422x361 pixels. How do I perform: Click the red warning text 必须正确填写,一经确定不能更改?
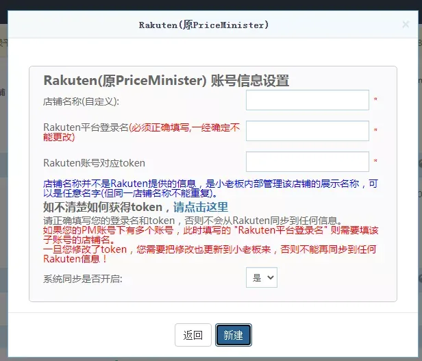pyautogui.click(x=141, y=132)
